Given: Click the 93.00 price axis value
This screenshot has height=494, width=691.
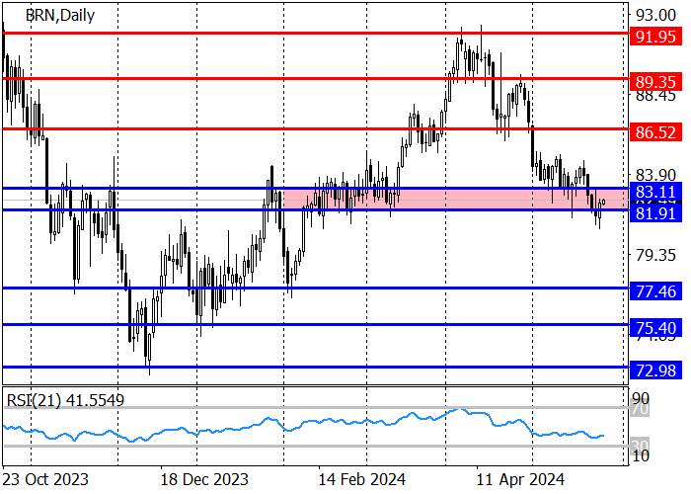Looking at the screenshot, I should (655, 15).
